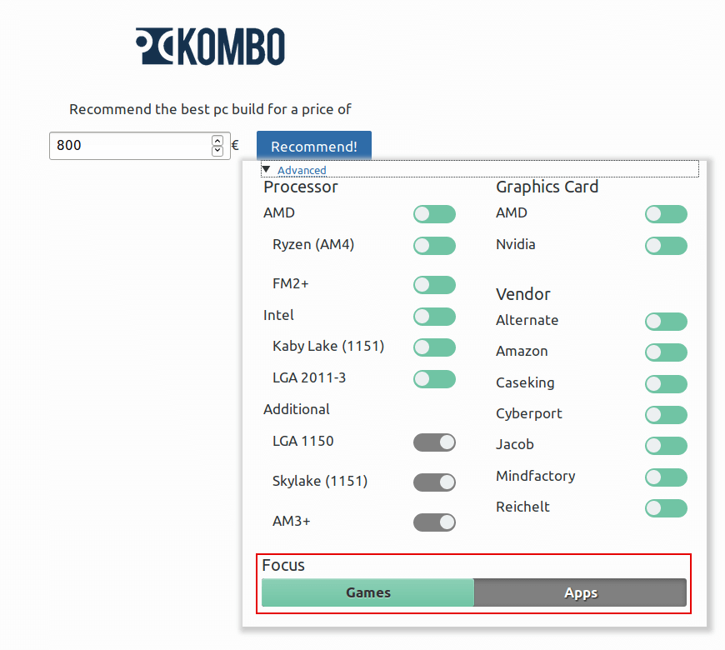The image size is (725, 650).
Task: Click the price input field
Action: [129, 146]
